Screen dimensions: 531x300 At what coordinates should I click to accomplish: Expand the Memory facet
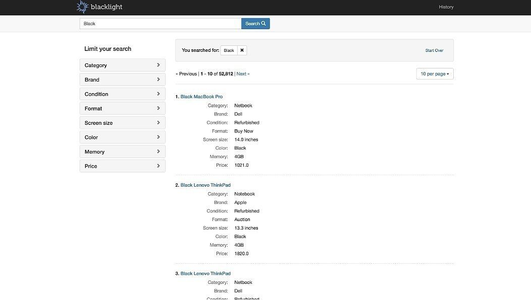(122, 152)
